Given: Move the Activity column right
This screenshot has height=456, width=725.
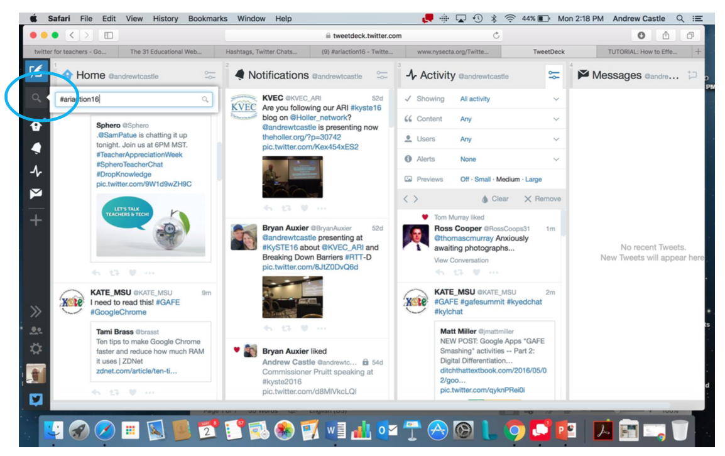Looking at the screenshot, I should [x=416, y=199].
